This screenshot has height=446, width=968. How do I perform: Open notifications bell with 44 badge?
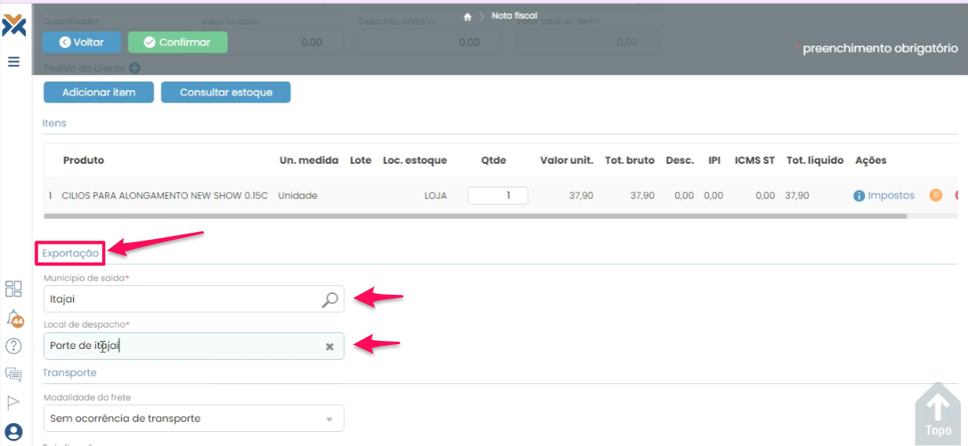click(14, 318)
